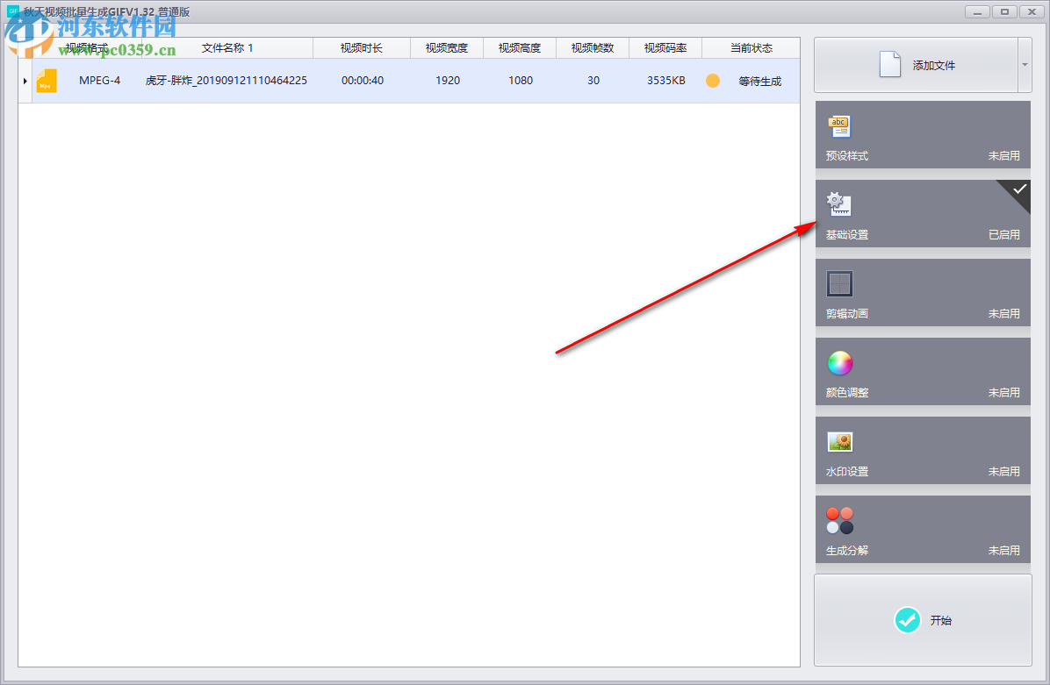Sort by 文件名称 column header
1050x685 pixels.
(x=227, y=48)
